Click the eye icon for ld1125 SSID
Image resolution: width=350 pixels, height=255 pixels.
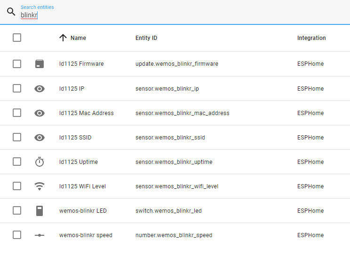point(40,138)
